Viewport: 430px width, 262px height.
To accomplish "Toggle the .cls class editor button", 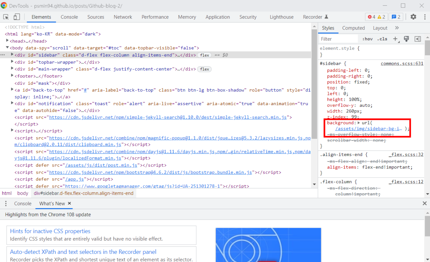I will [382, 39].
